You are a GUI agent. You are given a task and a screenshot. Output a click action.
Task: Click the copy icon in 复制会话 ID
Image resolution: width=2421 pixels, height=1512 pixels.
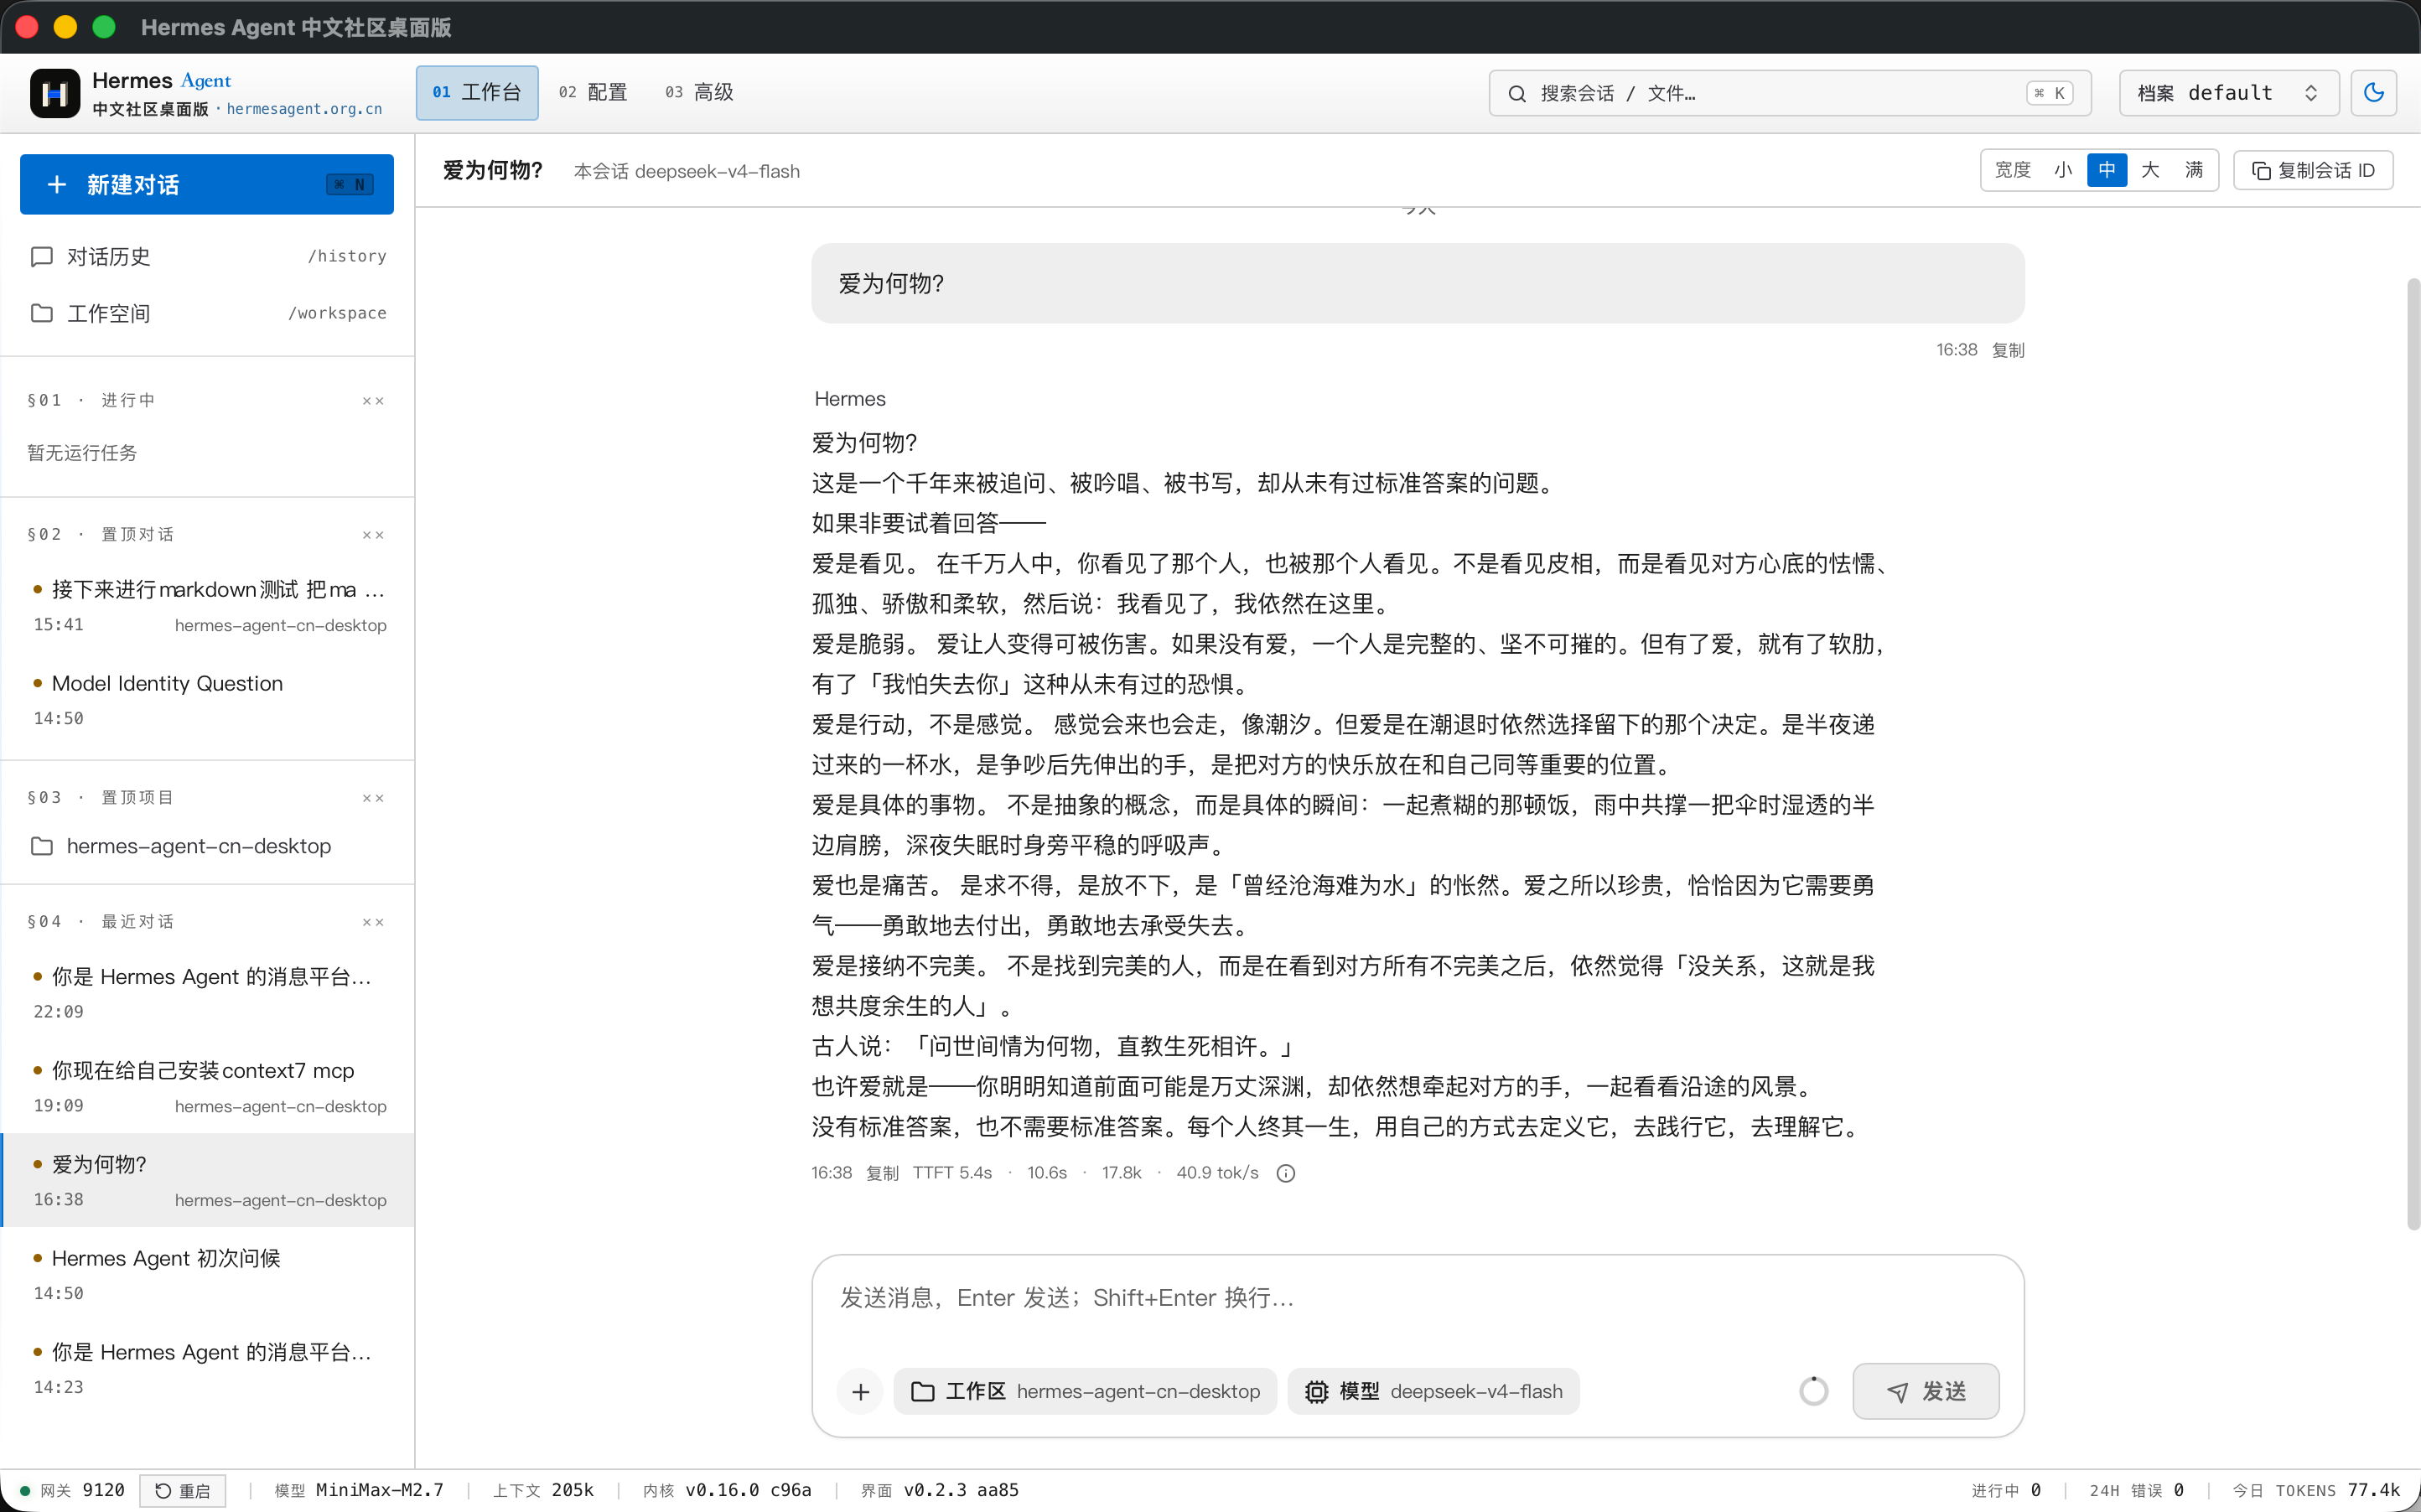coord(2261,171)
